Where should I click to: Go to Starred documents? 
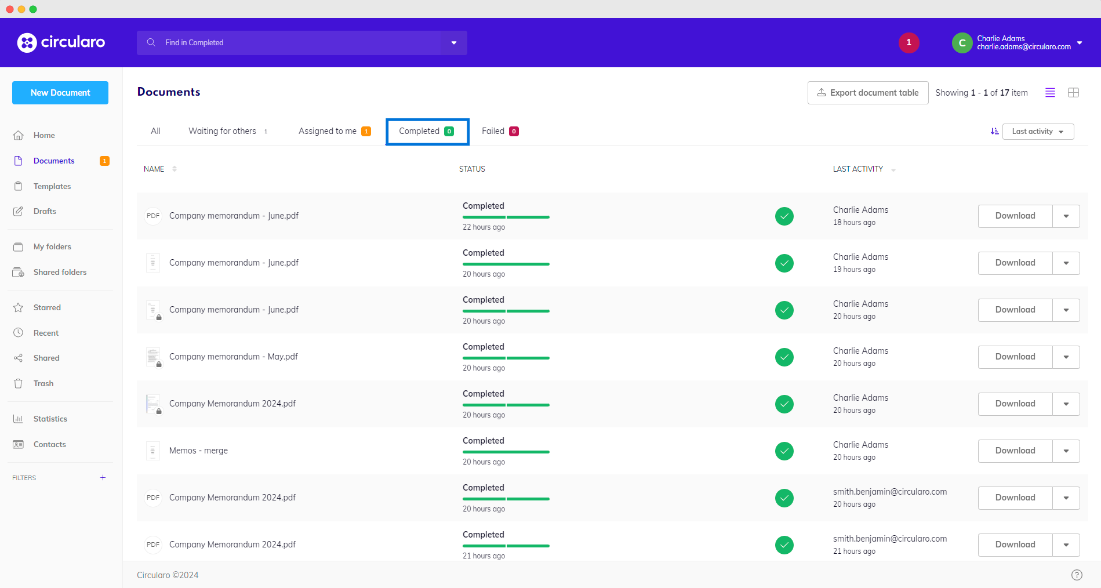point(47,307)
